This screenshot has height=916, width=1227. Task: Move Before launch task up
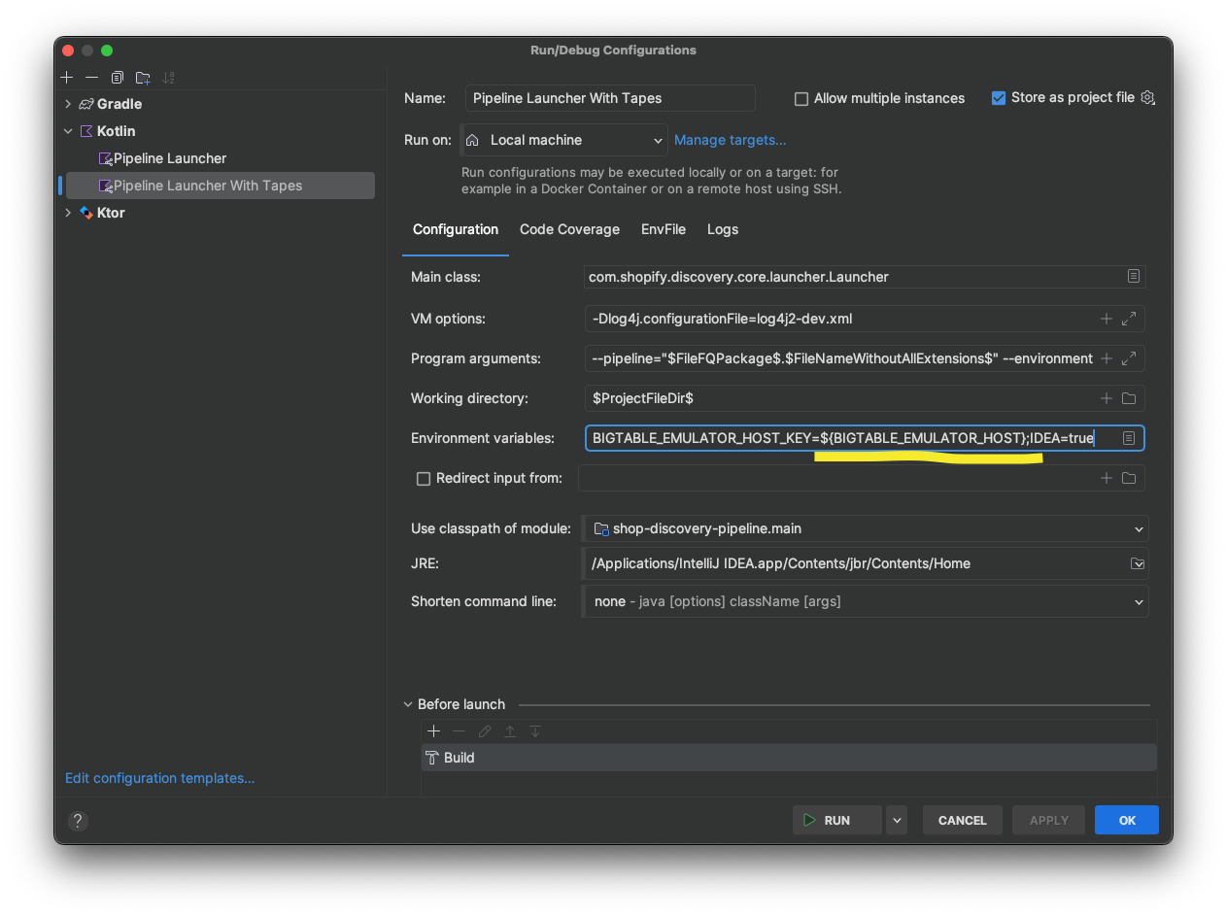pyautogui.click(x=510, y=731)
